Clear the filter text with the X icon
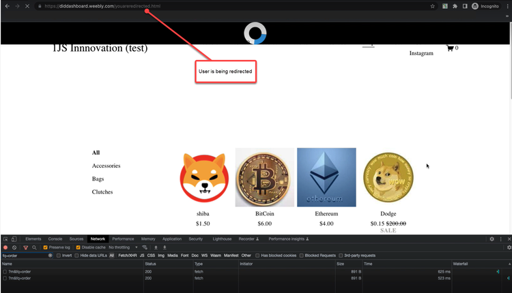The width and height of the screenshot is (512, 293). coord(50,256)
